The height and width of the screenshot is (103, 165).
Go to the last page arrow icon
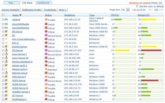[162, 10]
